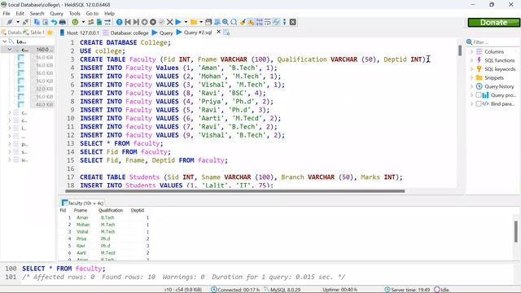Image resolution: width=521 pixels, height=293 pixels.
Task: Open the Refresh dropdown arrow
Action: pos(83,22)
